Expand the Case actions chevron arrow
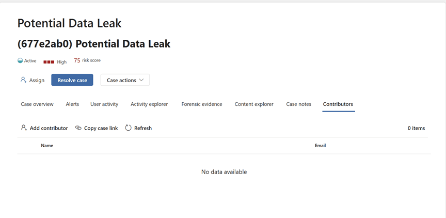This screenshot has height=218, width=446. tap(141, 80)
